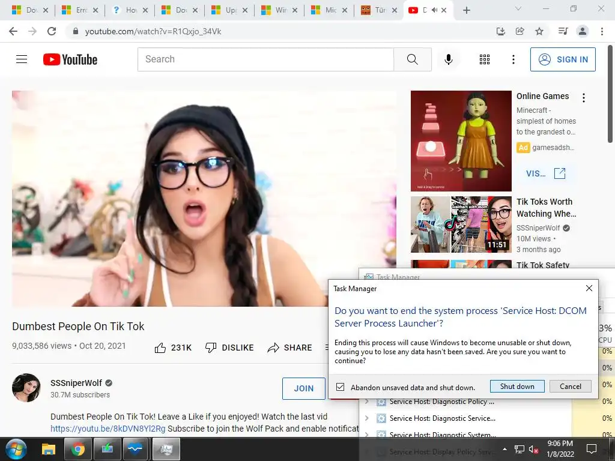The height and width of the screenshot is (461, 615).
Task: Expand Service Host: Diagnostic System row
Action: 367,435
